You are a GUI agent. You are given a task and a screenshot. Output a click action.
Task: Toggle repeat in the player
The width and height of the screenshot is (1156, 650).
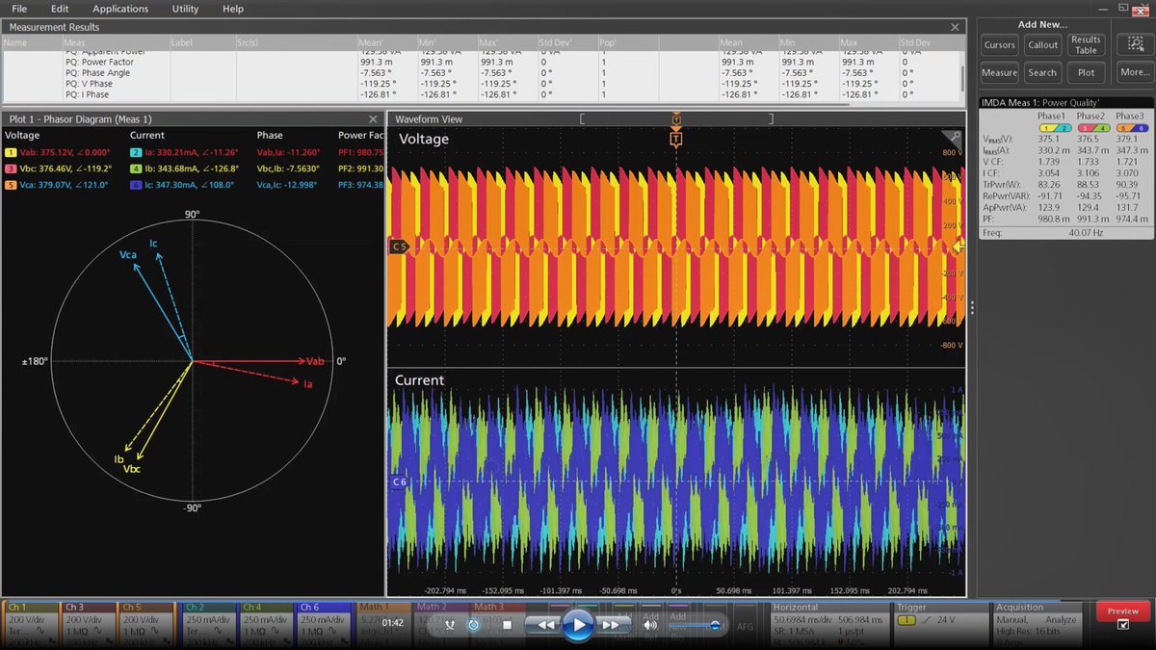(x=473, y=625)
